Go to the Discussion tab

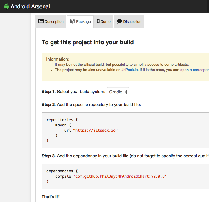[129, 21]
